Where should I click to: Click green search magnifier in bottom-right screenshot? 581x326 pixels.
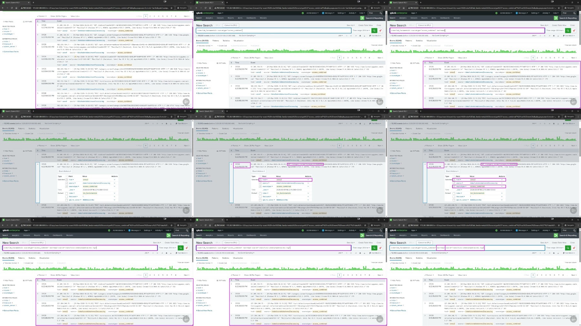point(568,248)
